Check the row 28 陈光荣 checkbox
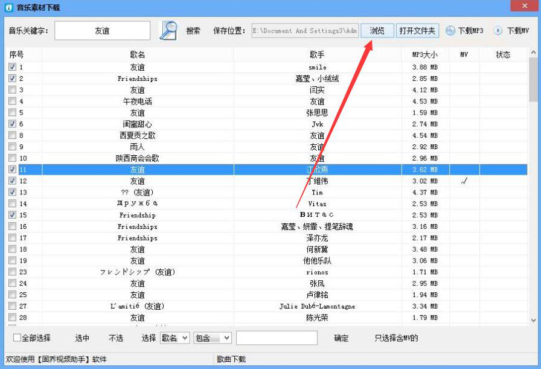The image size is (541, 369). (13, 317)
